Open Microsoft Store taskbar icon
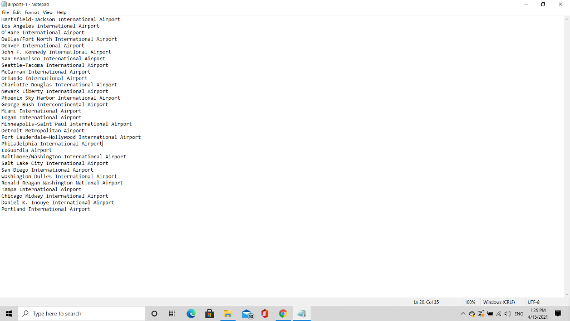The height and width of the screenshot is (321, 570). [209, 314]
